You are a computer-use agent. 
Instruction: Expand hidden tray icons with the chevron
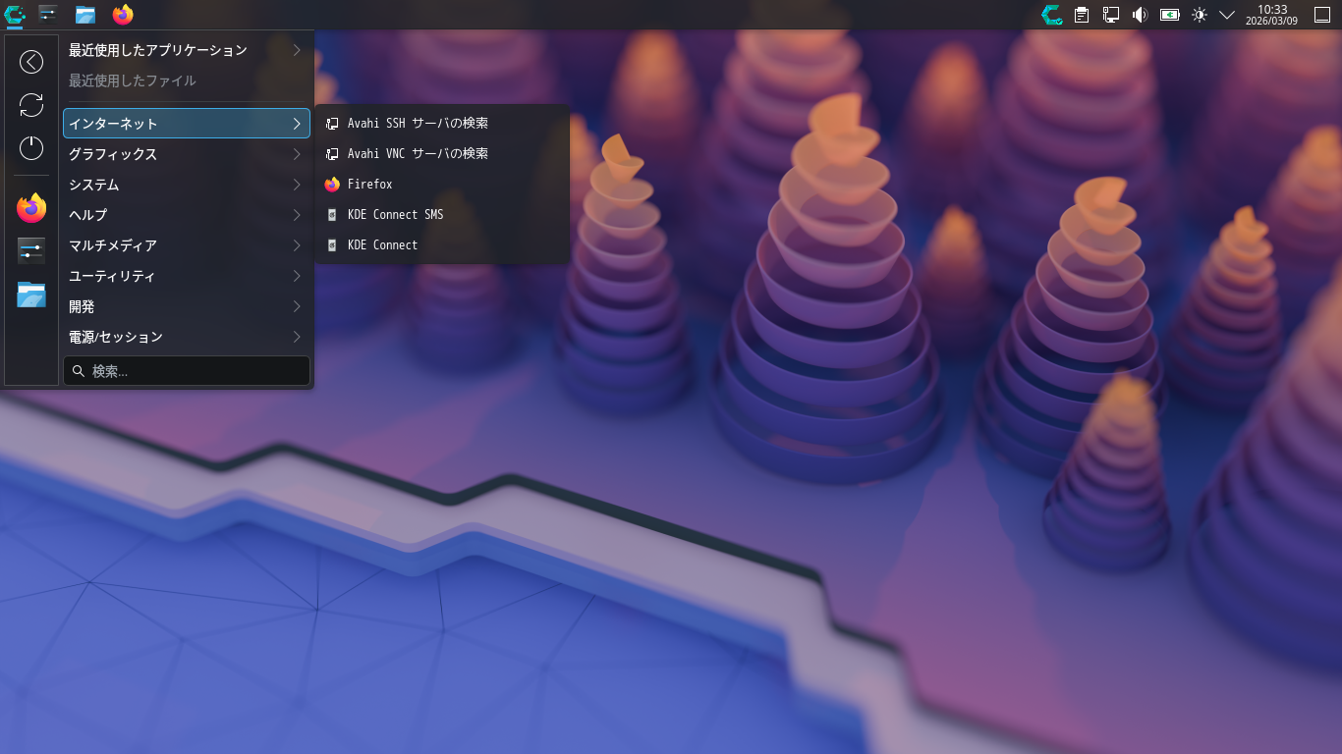[x=1225, y=15]
